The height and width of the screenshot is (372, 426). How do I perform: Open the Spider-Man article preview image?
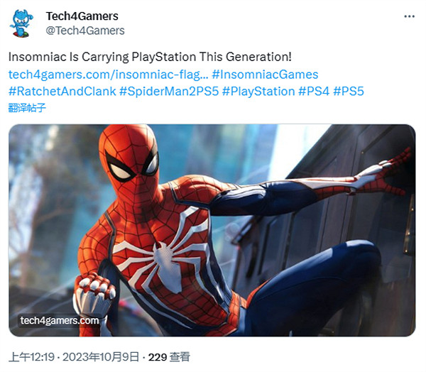pos(212,231)
